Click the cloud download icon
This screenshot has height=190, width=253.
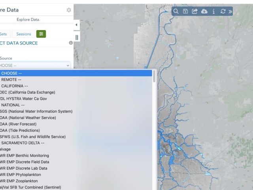[x=204, y=11]
